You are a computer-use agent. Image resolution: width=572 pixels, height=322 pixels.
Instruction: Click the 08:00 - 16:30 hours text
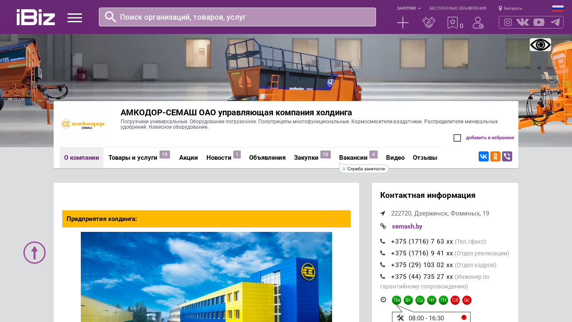pos(426,318)
